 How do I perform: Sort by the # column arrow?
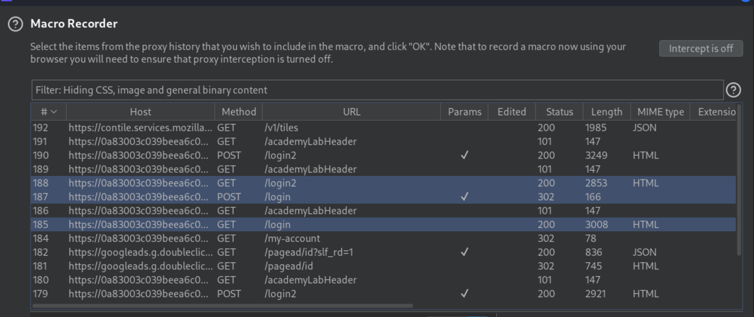pyautogui.click(x=54, y=112)
